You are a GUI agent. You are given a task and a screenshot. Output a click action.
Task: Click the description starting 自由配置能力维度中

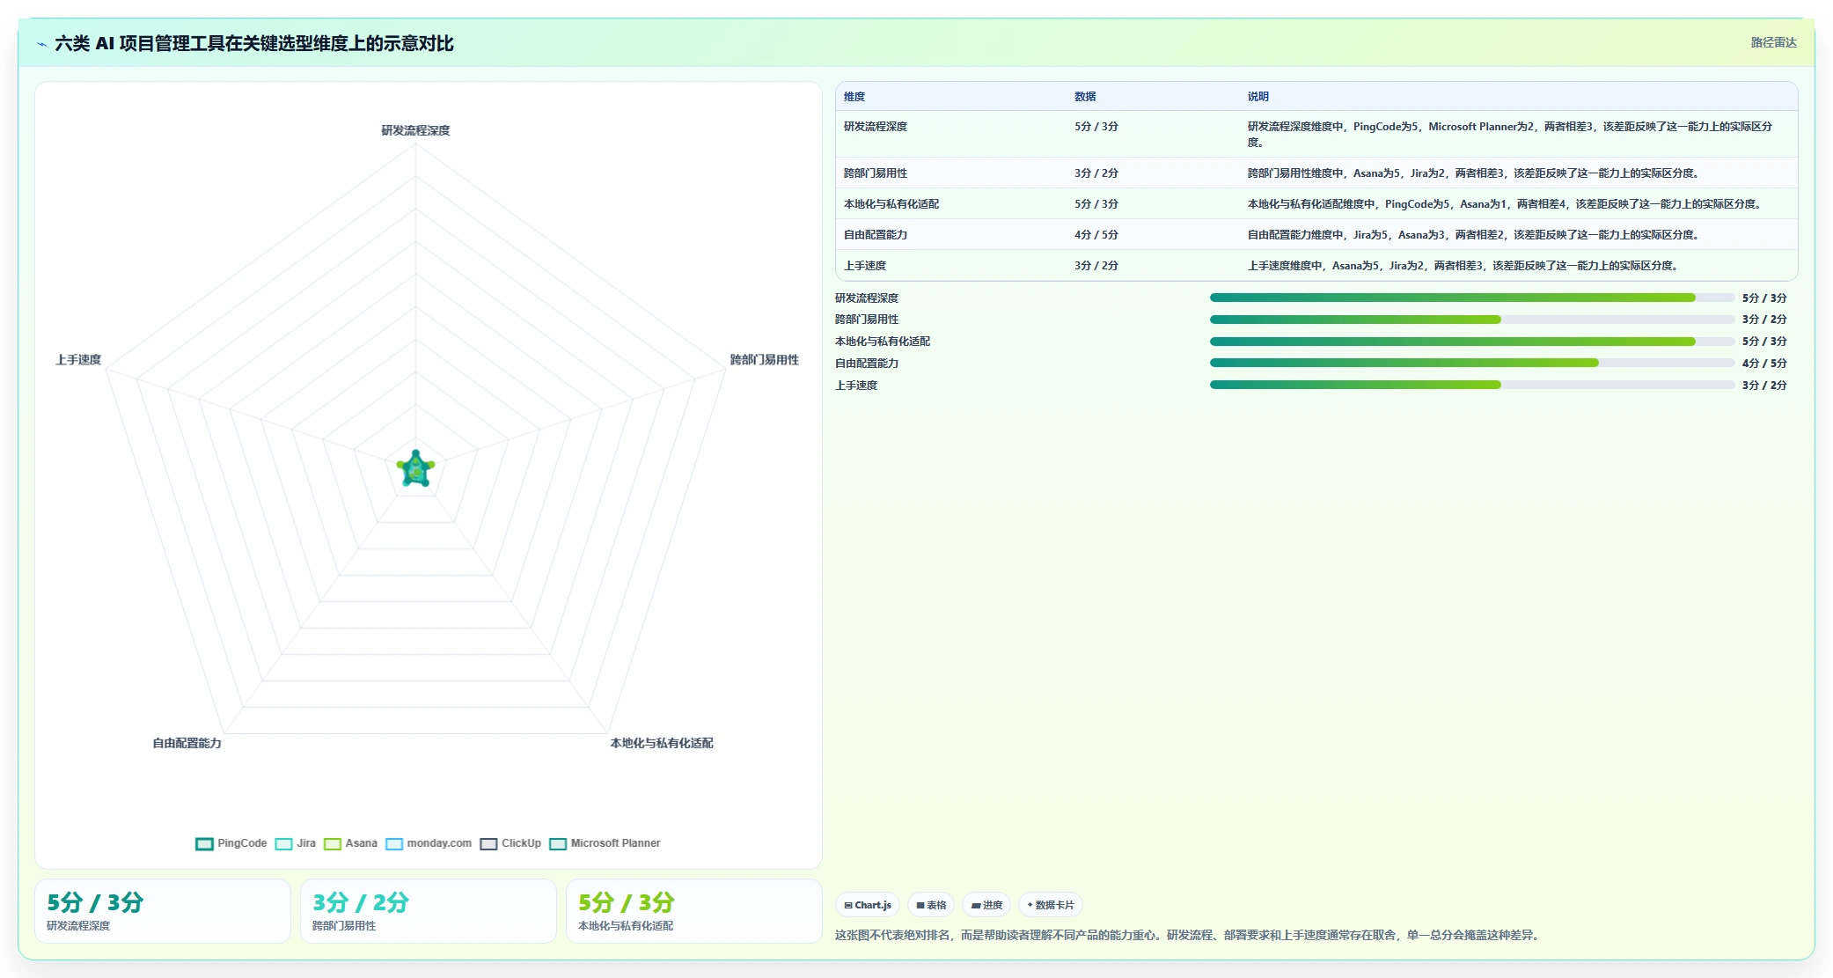click(1475, 235)
